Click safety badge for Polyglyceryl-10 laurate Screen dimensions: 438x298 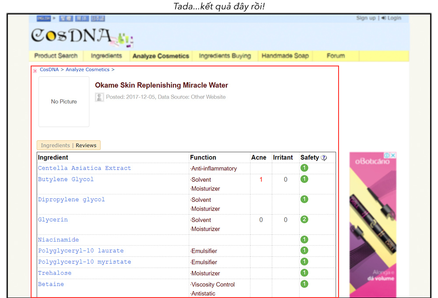point(304,250)
